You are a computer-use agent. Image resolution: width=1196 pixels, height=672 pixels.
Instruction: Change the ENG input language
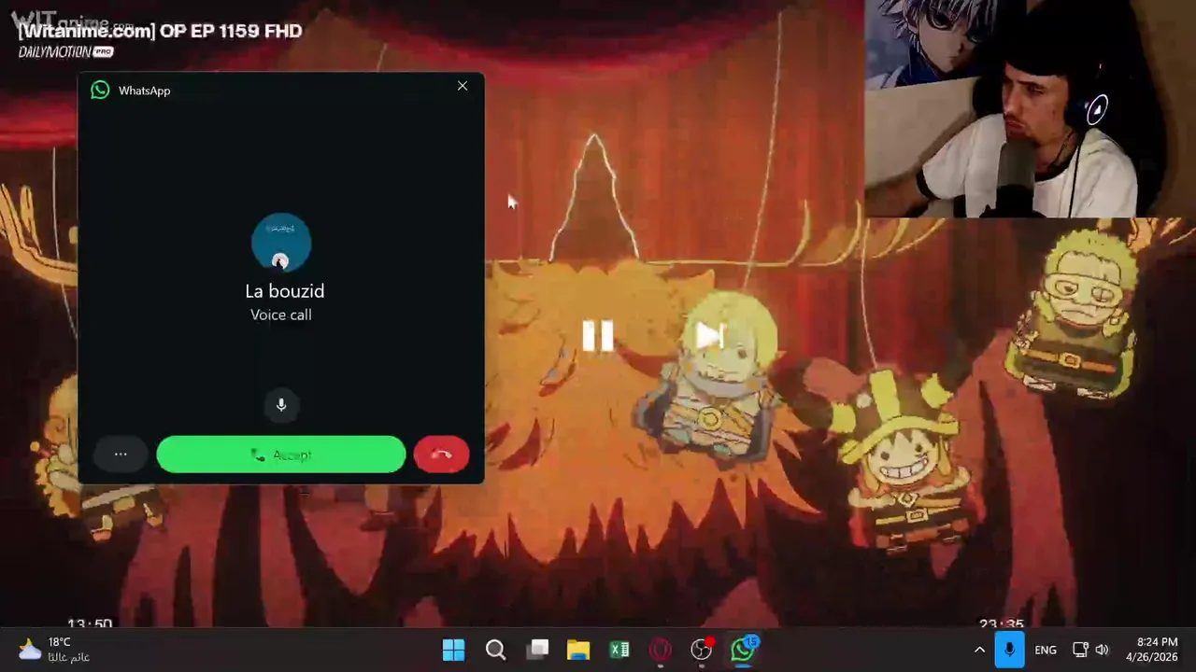click(x=1046, y=650)
